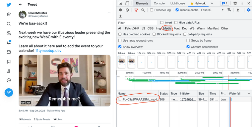Filter requests by Fetch/XHR

click(132, 28)
